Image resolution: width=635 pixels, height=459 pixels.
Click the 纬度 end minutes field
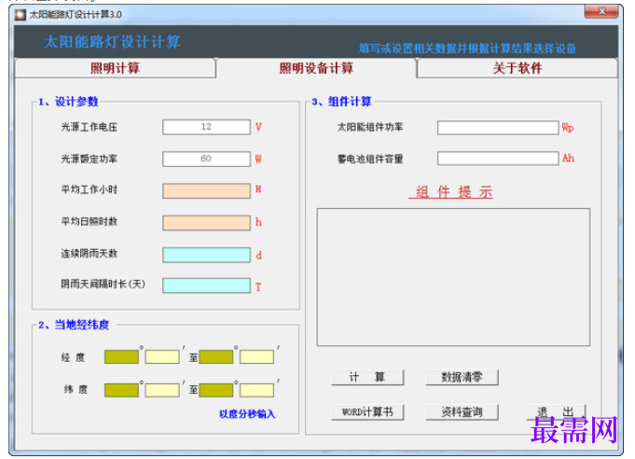(256, 390)
